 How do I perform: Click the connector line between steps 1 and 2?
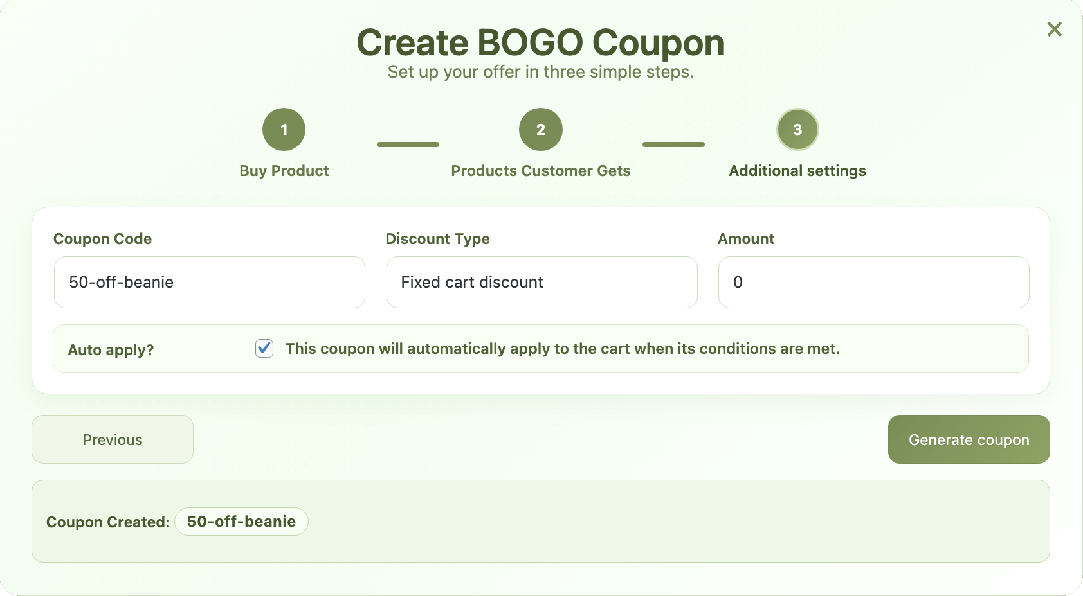tap(408, 145)
